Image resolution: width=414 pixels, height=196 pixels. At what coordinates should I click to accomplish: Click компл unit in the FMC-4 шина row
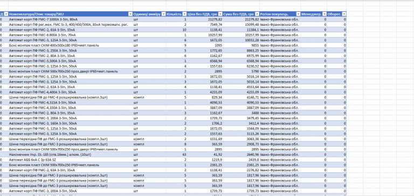149,97
